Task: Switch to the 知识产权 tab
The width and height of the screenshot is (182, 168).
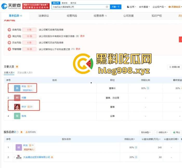Action: pyautogui.click(x=157, y=16)
